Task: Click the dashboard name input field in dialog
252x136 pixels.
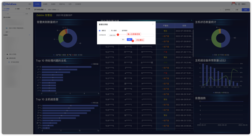Action: [131, 35]
